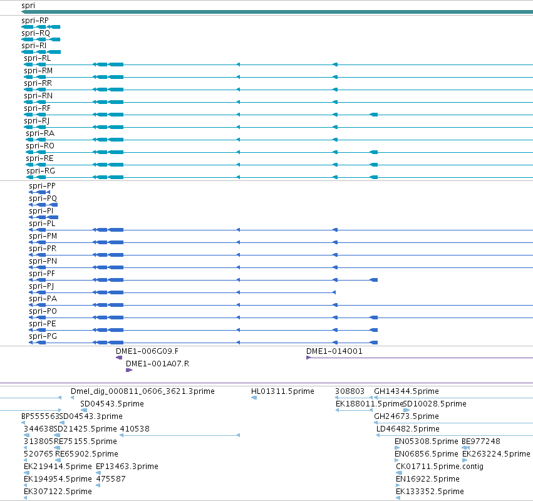Click protein spri-PL label
The width and height of the screenshot is (533, 501).
coord(42,224)
